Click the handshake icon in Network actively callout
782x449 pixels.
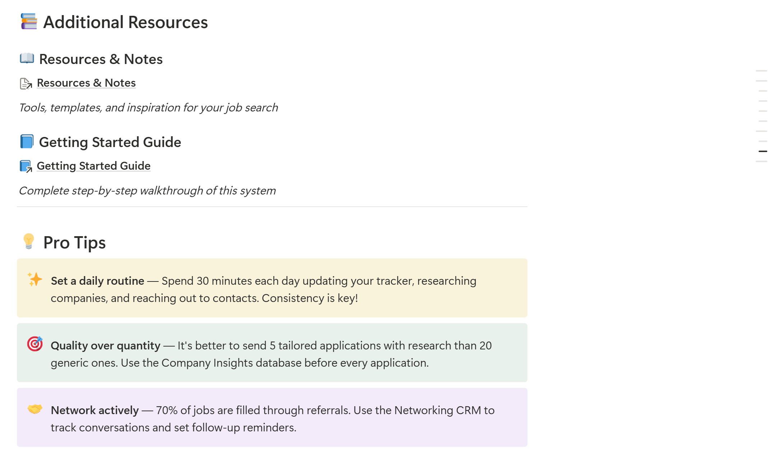pyautogui.click(x=35, y=409)
